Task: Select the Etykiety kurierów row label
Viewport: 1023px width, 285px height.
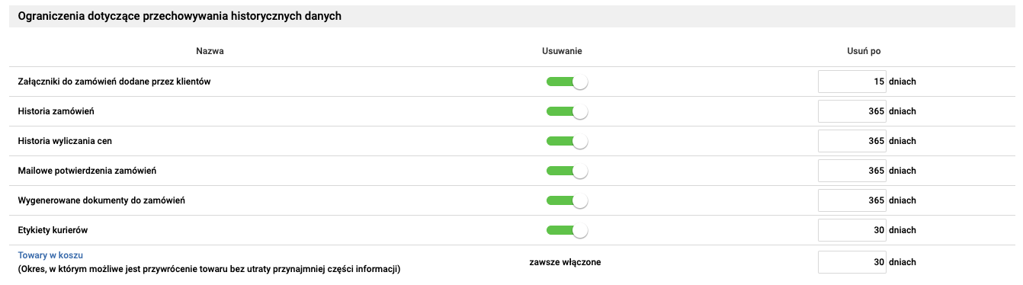Action: [x=55, y=230]
